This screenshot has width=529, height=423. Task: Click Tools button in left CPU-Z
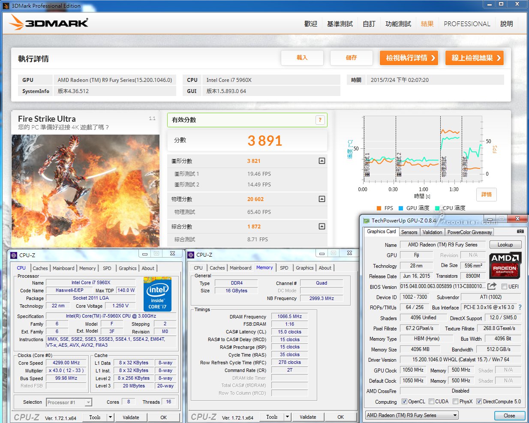coord(95,417)
